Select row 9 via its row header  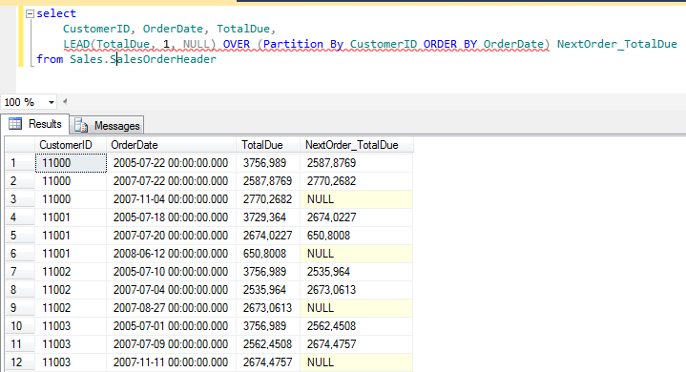tap(20, 308)
